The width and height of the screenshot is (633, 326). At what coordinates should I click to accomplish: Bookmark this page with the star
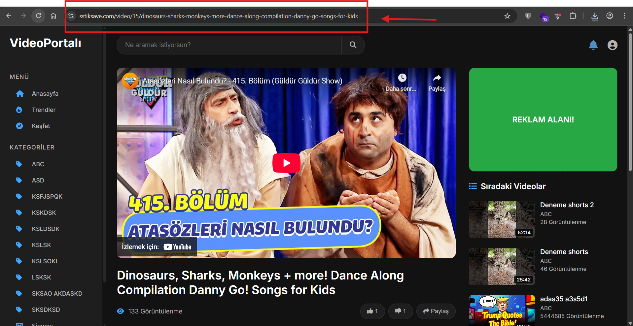point(507,16)
